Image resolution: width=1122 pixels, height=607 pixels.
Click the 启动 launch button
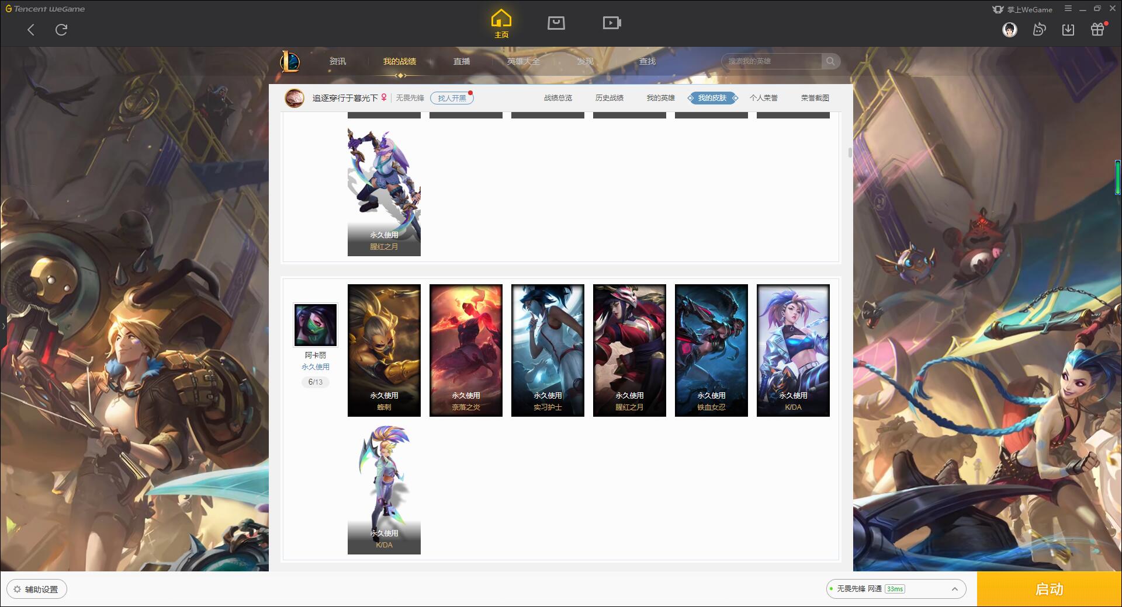pyautogui.click(x=1049, y=589)
